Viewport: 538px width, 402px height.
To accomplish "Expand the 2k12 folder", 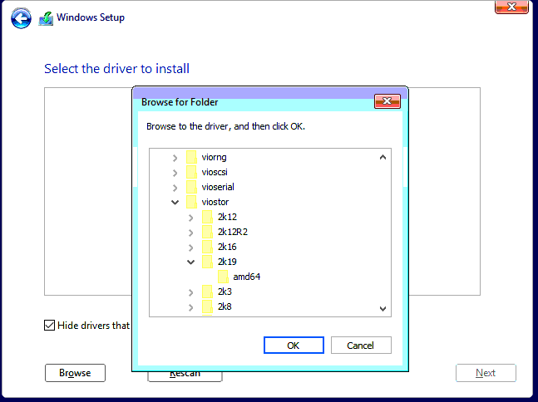I will coord(190,218).
